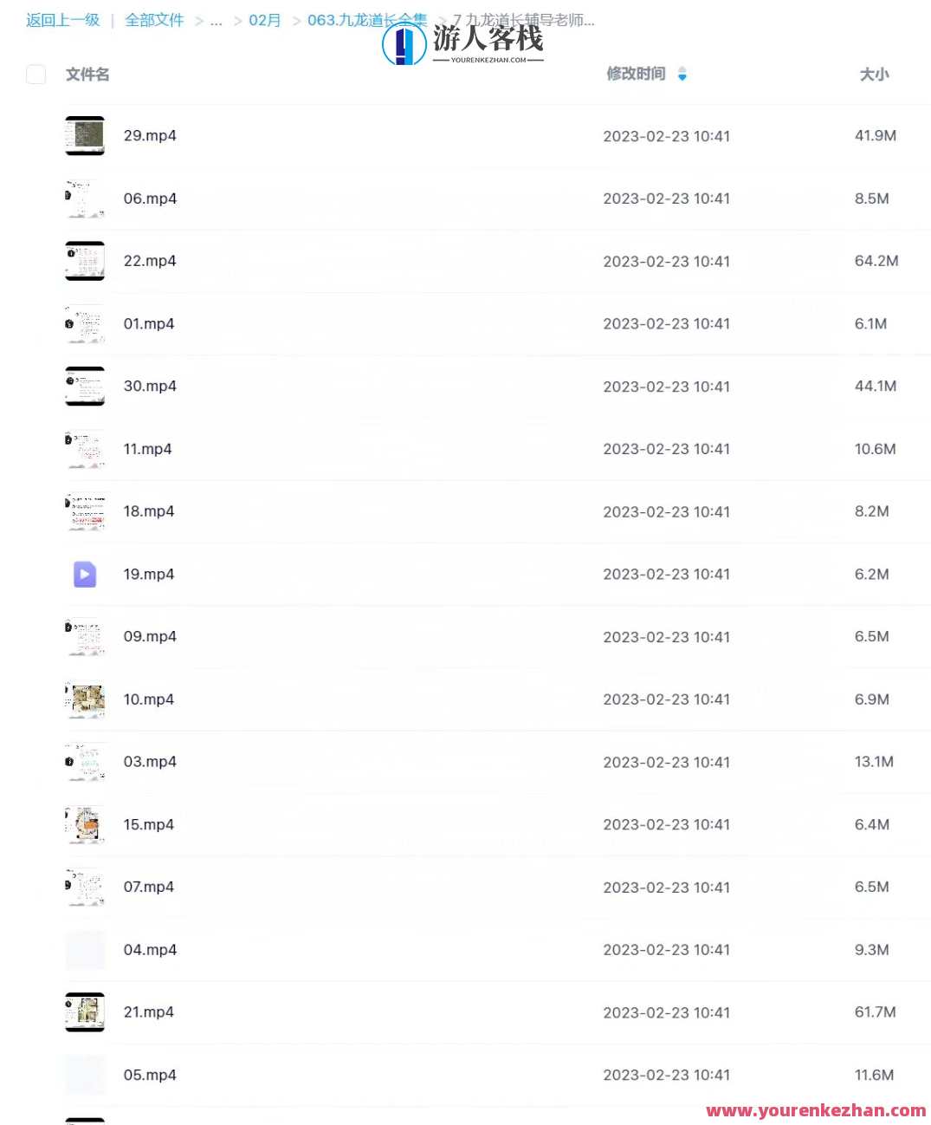The width and height of the screenshot is (931, 1125).
Task: Sort by modified time arrow icon
Action: point(682,74)
